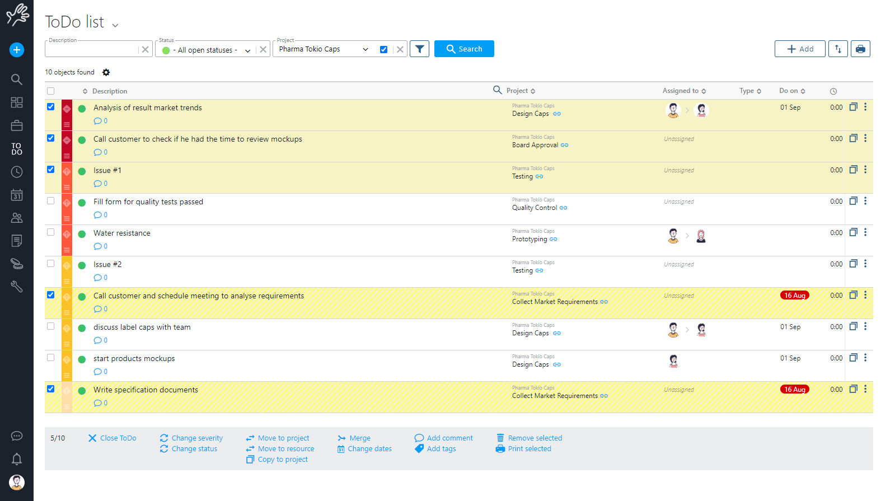The width and height of the screenshot is (895, 501).
Task: Expand the Status filter dropdown
Action: click(247, 50)
